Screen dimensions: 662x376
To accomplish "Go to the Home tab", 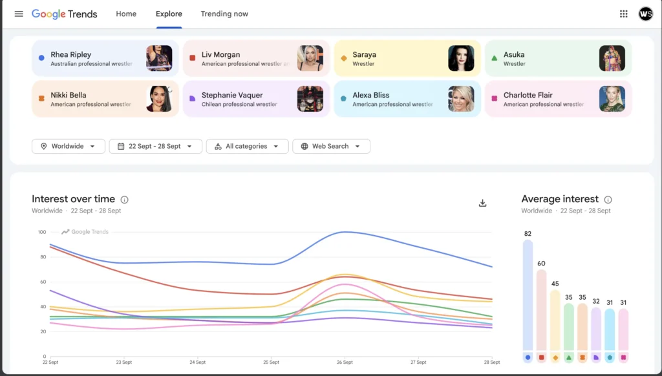I will (x=126, y=14).
